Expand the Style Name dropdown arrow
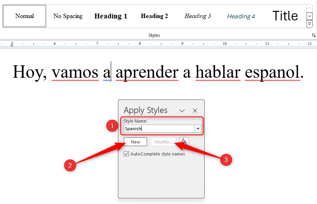This screenshot has width=317, height=204. 198,129
